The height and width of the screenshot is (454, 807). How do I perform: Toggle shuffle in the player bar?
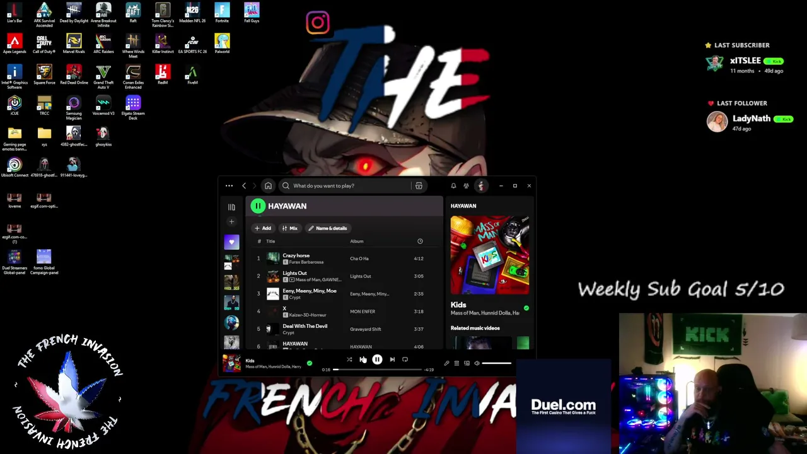click(x=349, y=359)
